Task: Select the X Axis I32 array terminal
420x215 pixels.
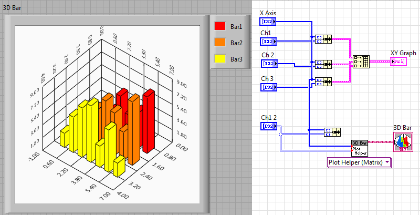Action: [269, 22]
